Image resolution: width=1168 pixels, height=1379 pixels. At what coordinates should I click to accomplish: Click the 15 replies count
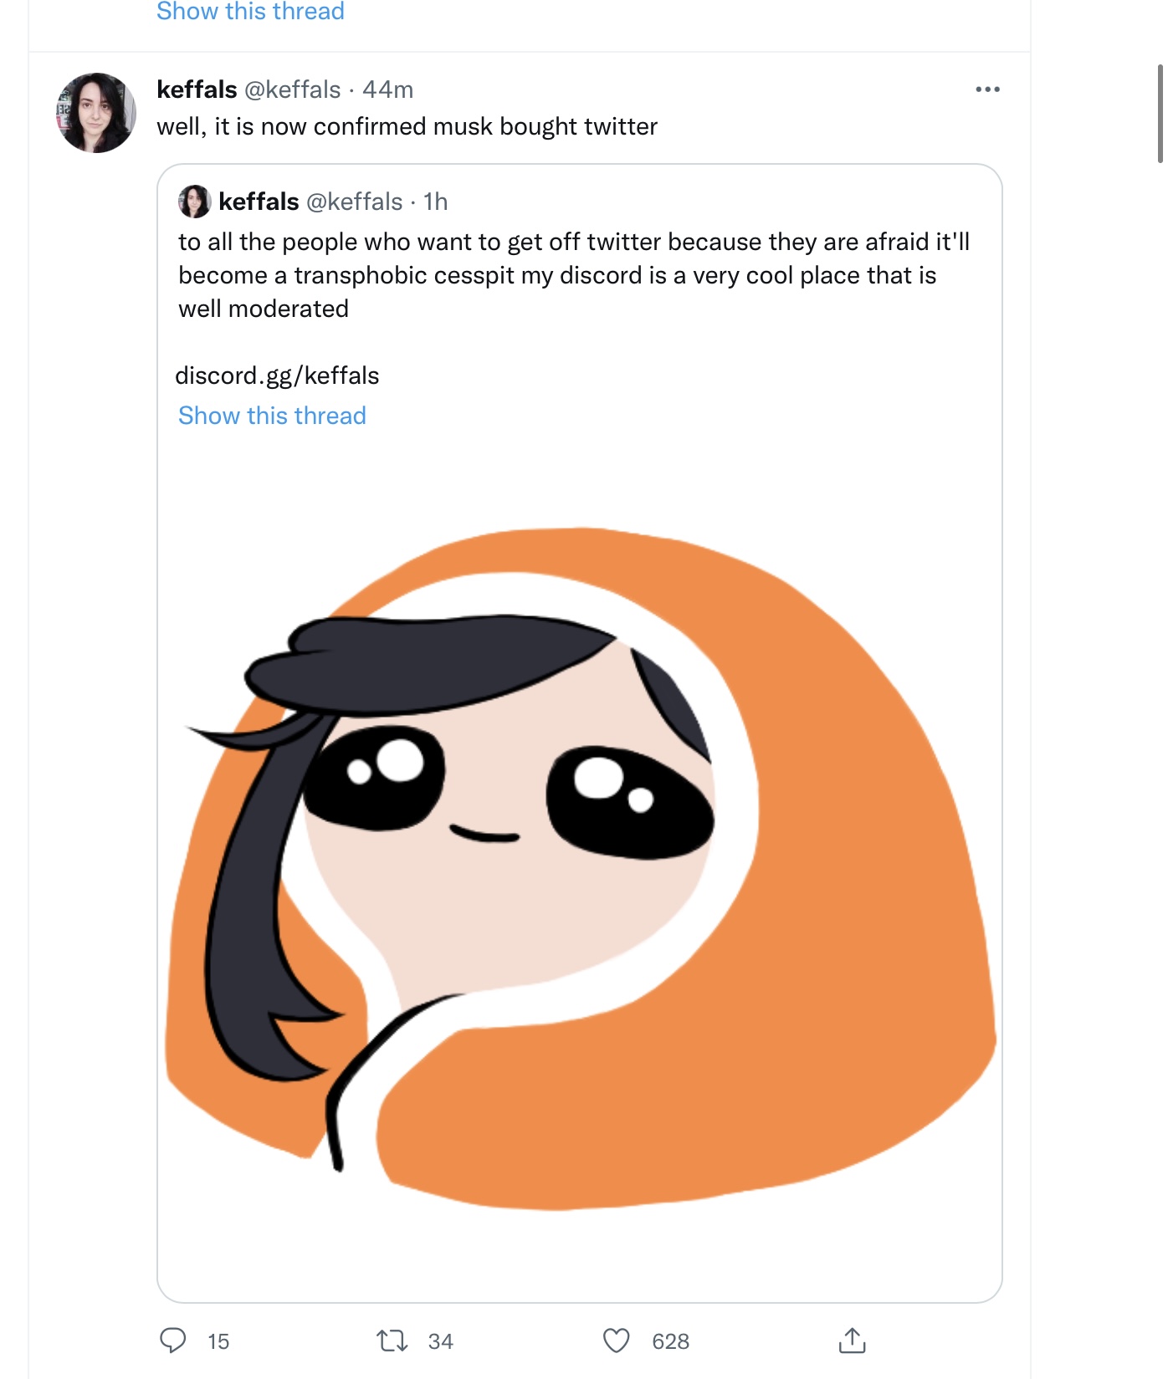coord(218,1341)
